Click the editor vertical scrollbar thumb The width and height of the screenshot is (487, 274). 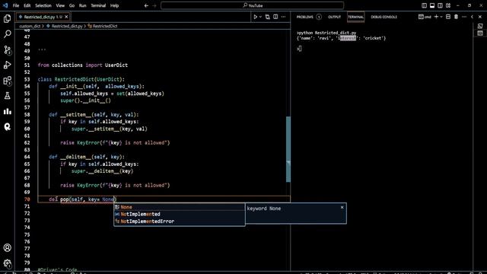click(288, 149)
